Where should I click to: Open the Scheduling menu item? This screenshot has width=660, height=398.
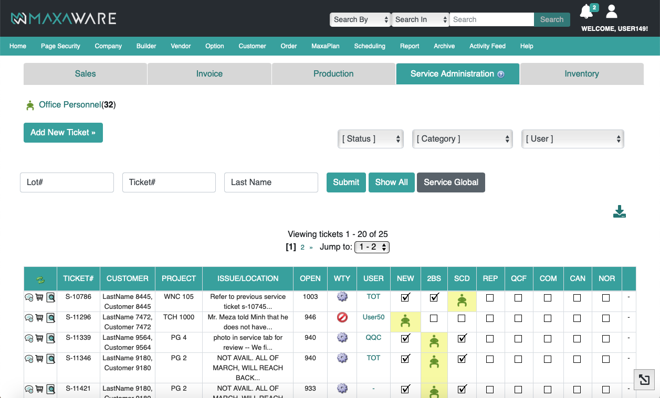(370, 46)
